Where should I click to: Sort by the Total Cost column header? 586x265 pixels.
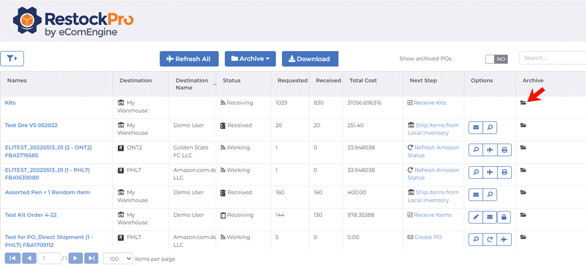click(x=363, y=80)
